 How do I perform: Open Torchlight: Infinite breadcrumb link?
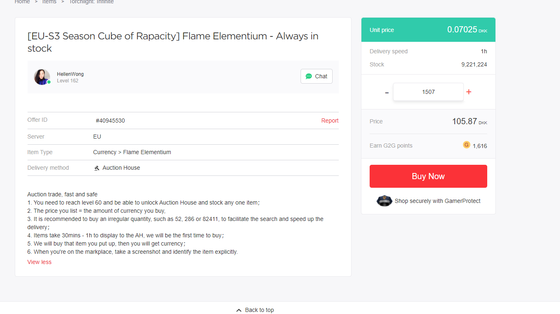[91, 2]
